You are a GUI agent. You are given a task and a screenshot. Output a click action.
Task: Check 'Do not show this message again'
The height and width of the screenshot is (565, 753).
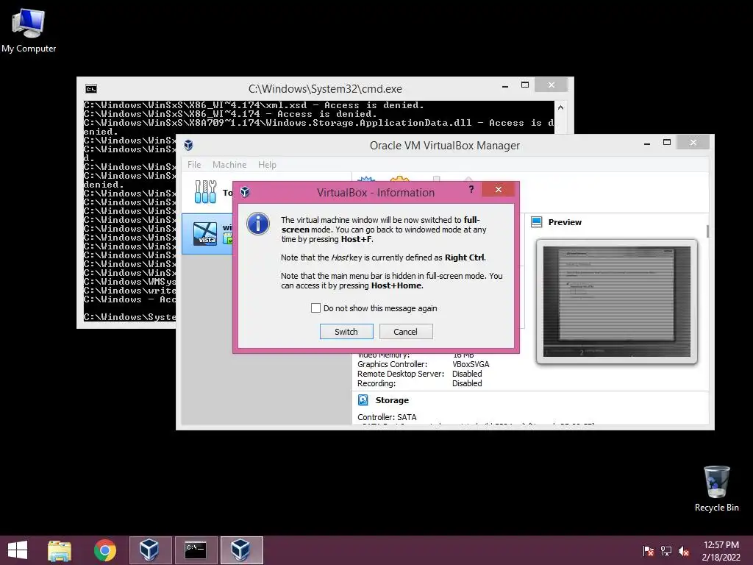[x=315, y=308]
